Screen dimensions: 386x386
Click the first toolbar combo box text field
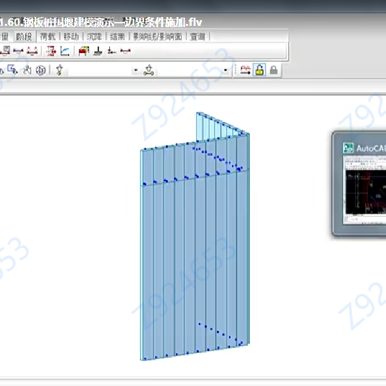point(99,71)
